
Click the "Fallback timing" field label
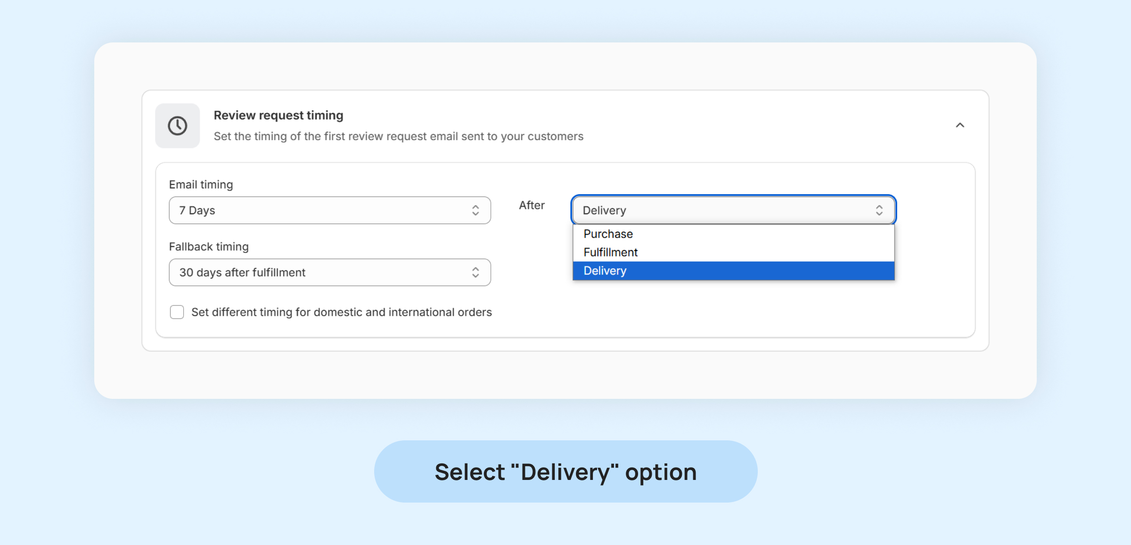coord(209,247)
